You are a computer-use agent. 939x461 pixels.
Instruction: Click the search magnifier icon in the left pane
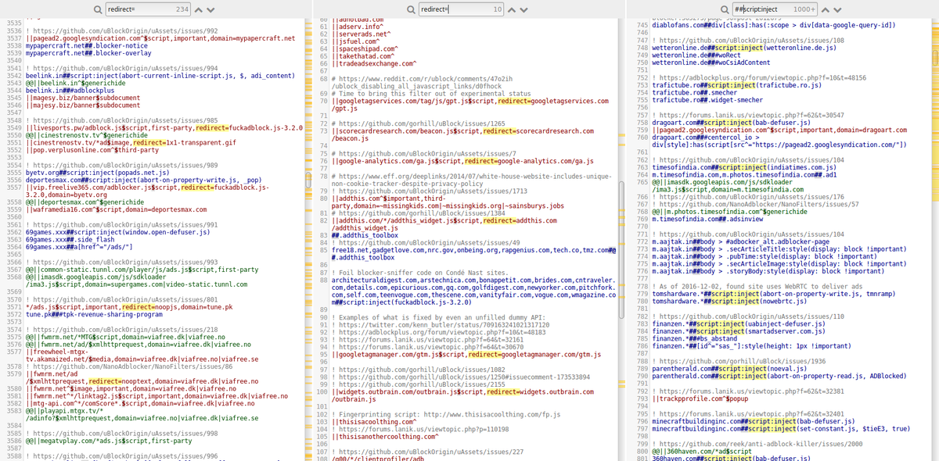[96, 9]
